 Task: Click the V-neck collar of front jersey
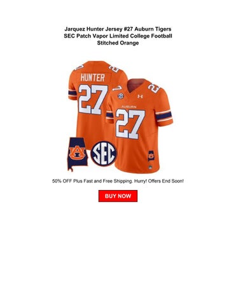[x=136, y=86]
